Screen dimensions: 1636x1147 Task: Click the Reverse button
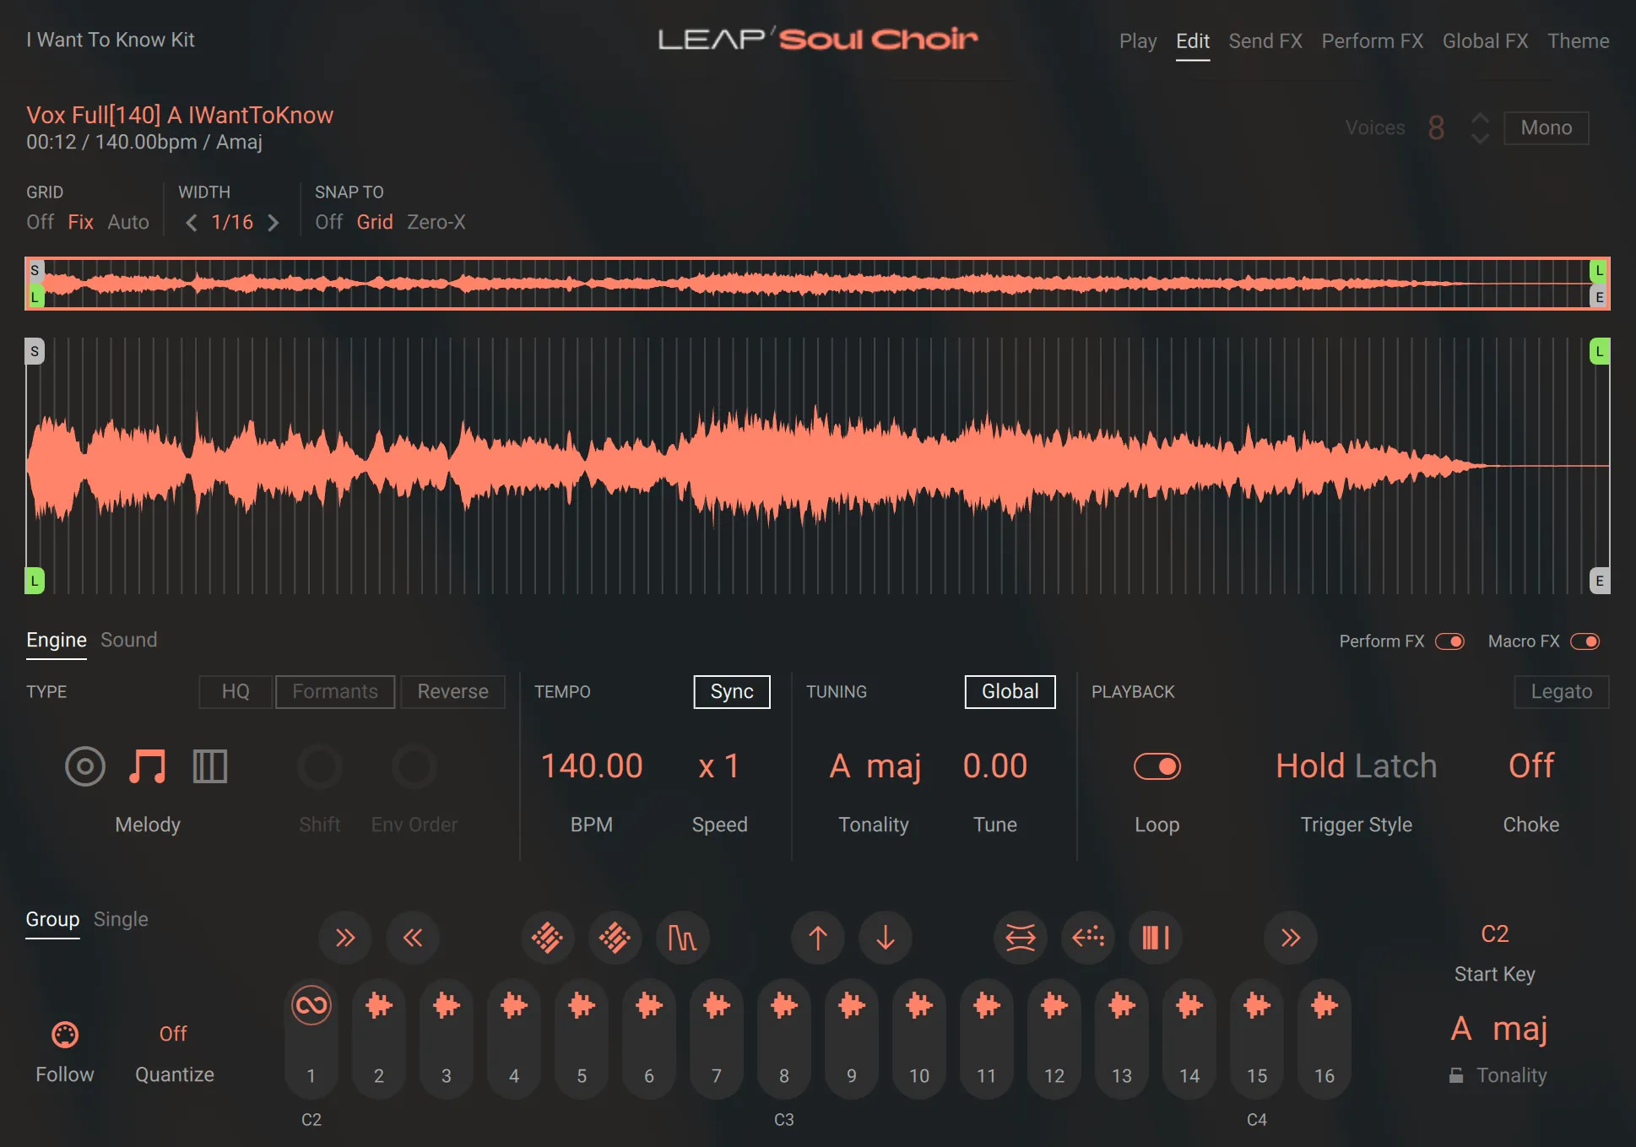pos(452,691)
